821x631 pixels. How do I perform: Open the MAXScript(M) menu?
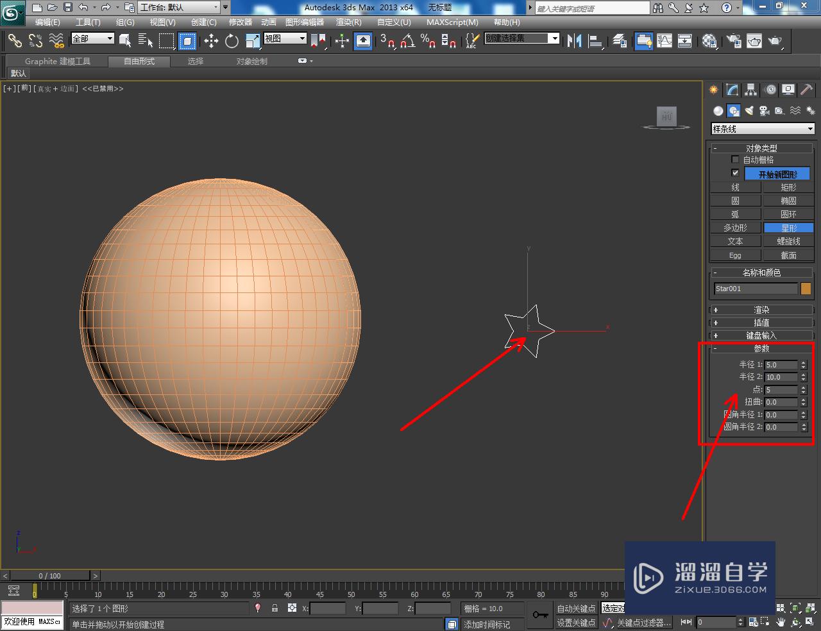pyautogui.click(x=452, y=22)
